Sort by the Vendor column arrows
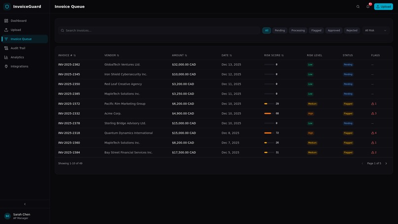The image size is (398, 224). click(118, 55)
